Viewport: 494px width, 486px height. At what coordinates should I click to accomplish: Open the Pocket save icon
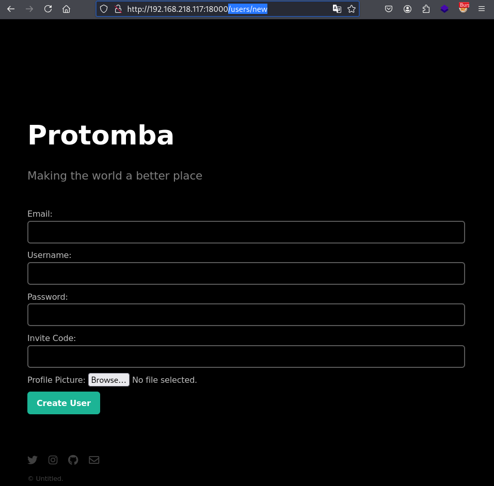(x=389, y=9)
